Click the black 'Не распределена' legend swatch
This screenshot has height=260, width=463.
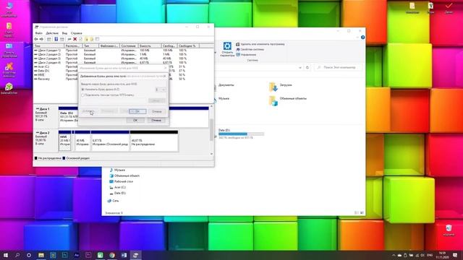point(36,158)
